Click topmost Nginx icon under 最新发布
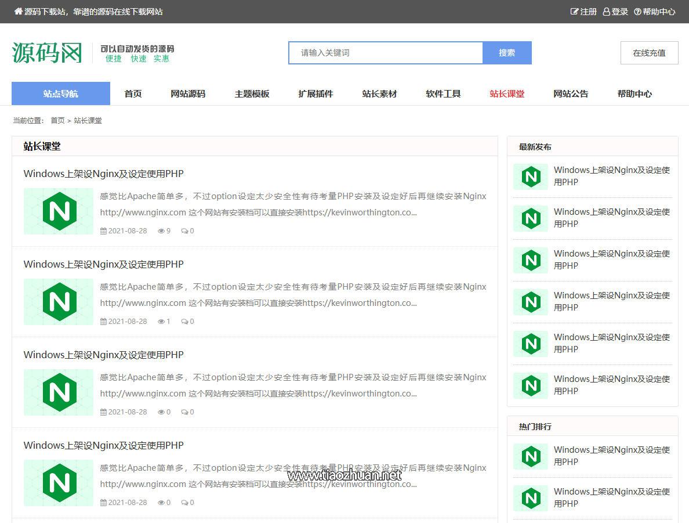The height and width of the screenshot is (523, 689). (x=531, y=176)
